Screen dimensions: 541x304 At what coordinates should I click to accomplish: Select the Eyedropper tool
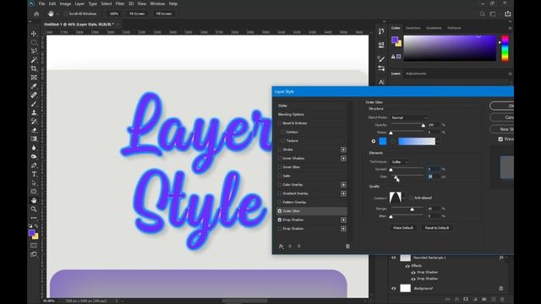(34, 86)
